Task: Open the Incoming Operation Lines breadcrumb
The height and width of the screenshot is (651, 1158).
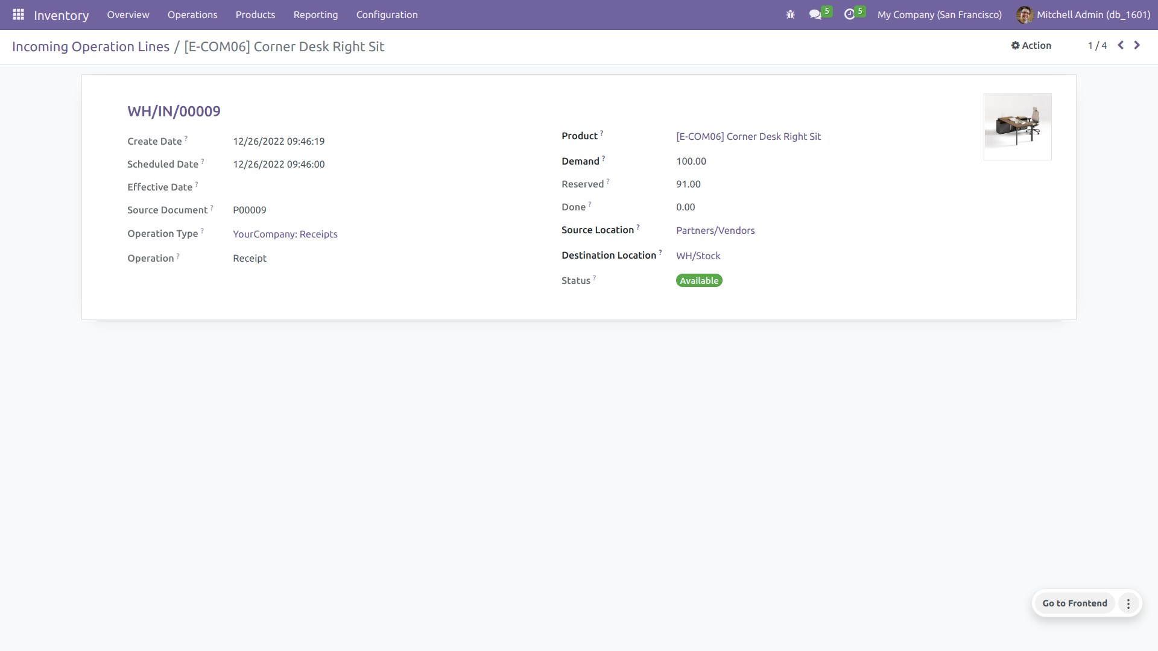Action: [x=90, y=46]
